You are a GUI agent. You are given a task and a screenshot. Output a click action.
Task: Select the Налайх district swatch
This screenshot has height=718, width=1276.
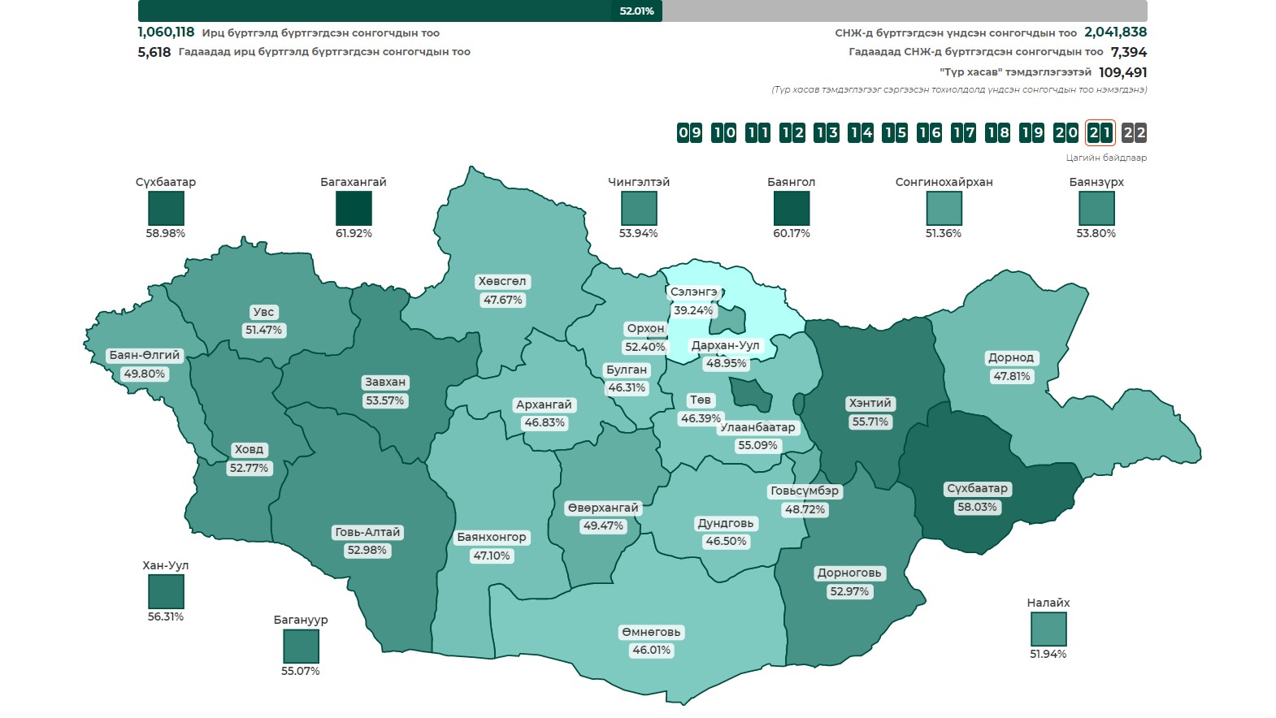(x=1048, y=629)
